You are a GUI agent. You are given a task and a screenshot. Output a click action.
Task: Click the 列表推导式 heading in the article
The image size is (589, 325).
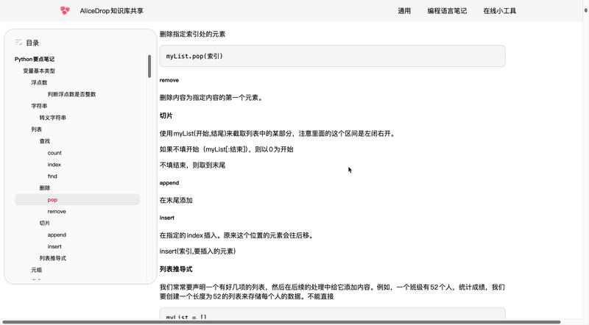[x=176, y=269]
